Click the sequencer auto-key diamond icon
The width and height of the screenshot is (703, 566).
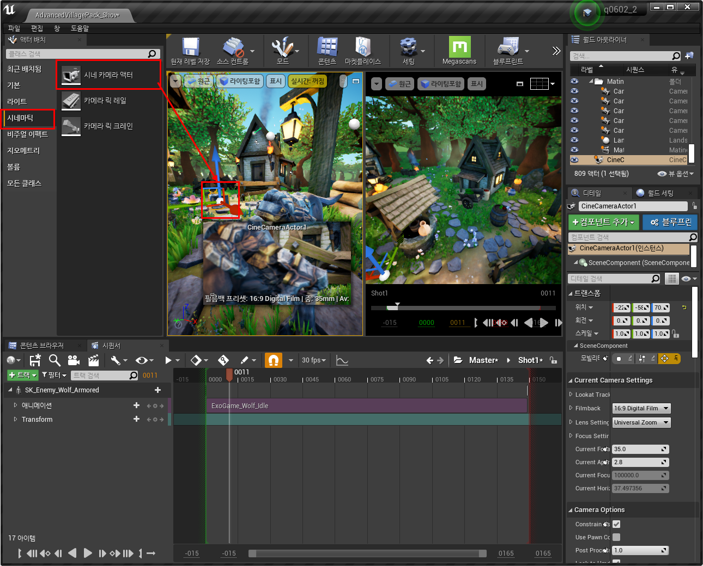pos(223,360)
